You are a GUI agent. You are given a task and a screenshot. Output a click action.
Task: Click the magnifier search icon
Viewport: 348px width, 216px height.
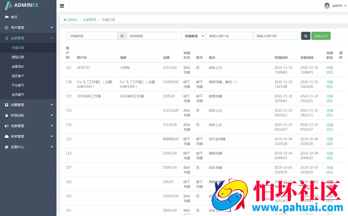pyautogui.click(x=306, y=36)
